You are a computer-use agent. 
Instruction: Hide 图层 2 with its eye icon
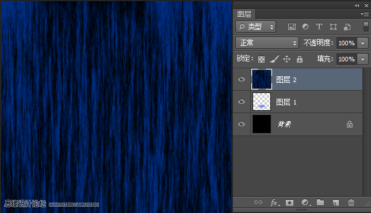tap(242, 79)
